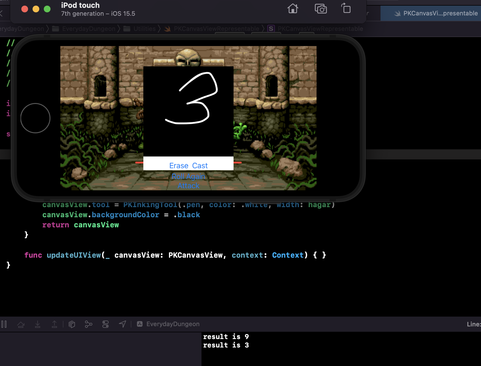Open PKCanvasViewRepresentable struct breadcrumb

click(x=315, y=29)
